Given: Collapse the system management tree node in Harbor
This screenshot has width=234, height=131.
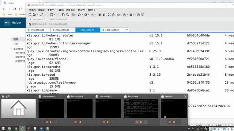Looking at the screenshot, I should click(11, 49).
